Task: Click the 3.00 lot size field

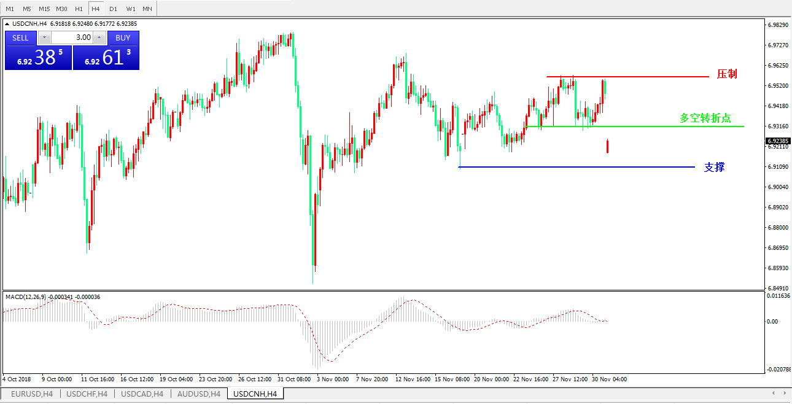Action: [72, 37]
